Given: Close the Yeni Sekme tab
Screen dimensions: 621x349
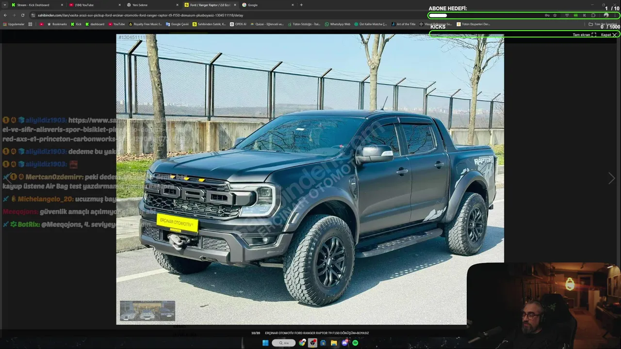Looking at the screenshot, I should tap(177, 5).
